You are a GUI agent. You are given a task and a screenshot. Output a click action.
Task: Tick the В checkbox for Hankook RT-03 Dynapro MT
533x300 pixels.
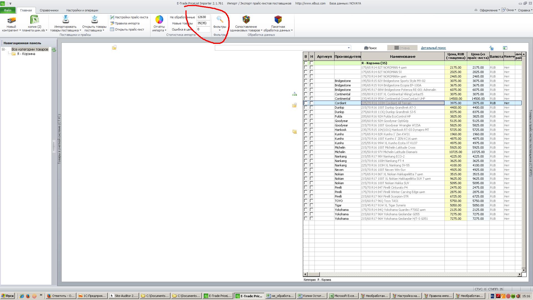(306, 130)
